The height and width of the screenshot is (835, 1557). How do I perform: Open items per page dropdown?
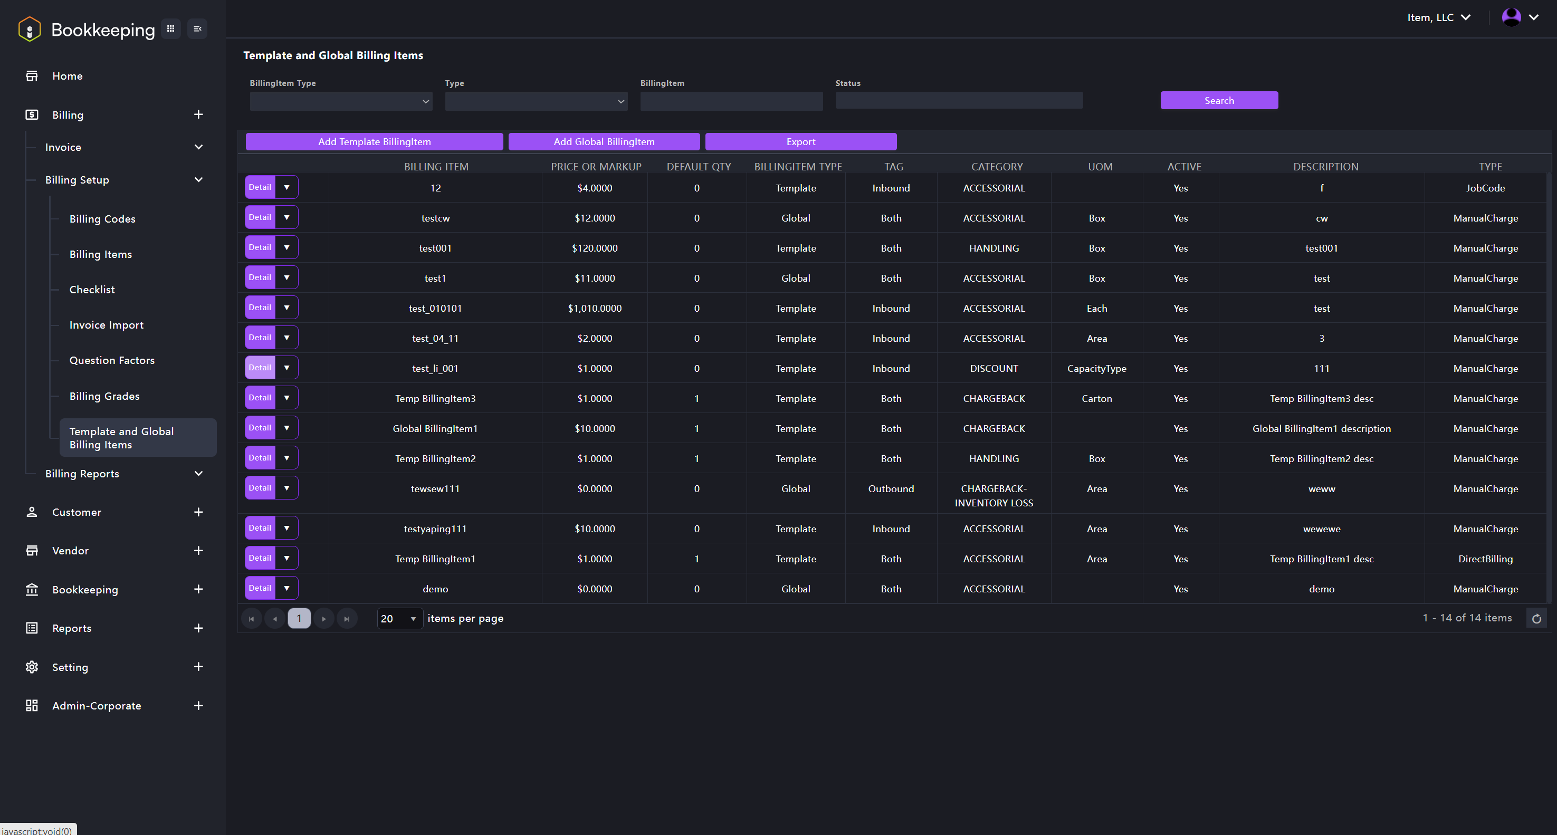point(399,618)
